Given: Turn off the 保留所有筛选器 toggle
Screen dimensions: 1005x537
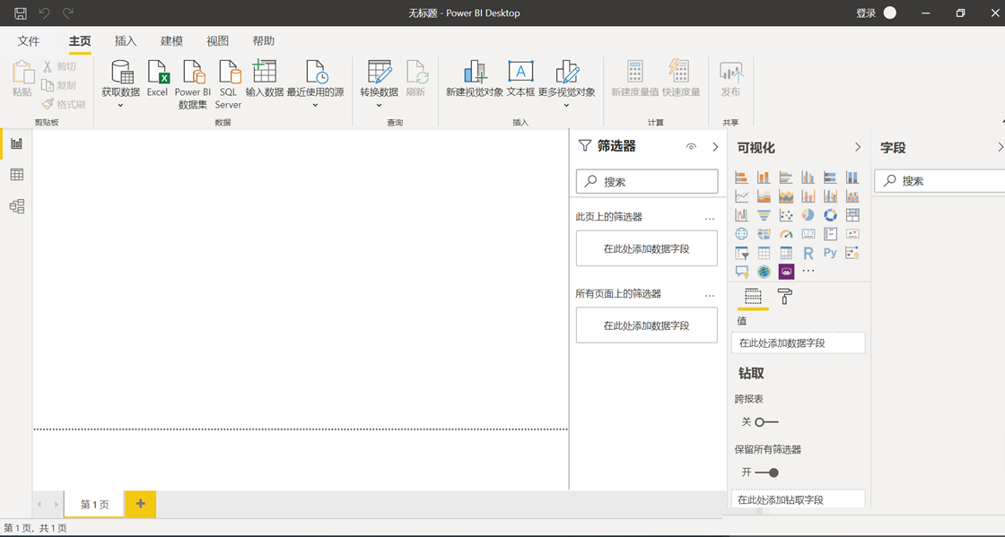Looking at the screenshot, I should [766, 472].
